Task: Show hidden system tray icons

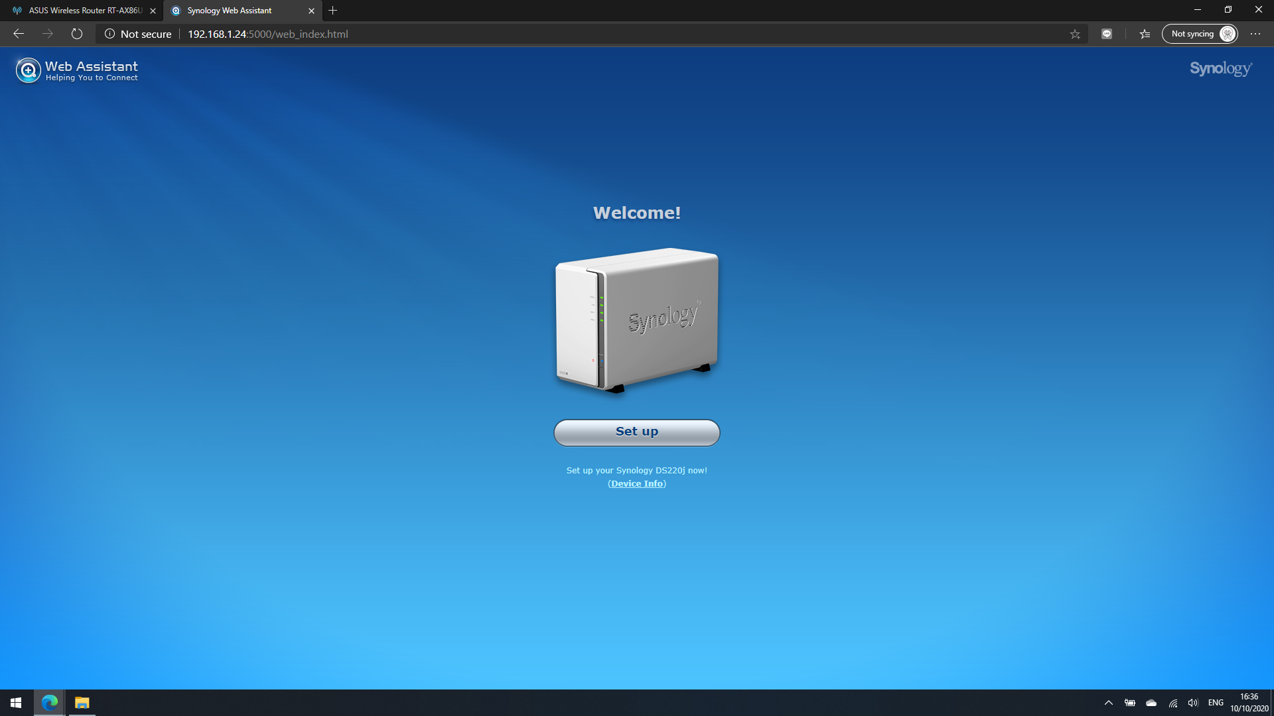Action: click(x=1109, y=703)
